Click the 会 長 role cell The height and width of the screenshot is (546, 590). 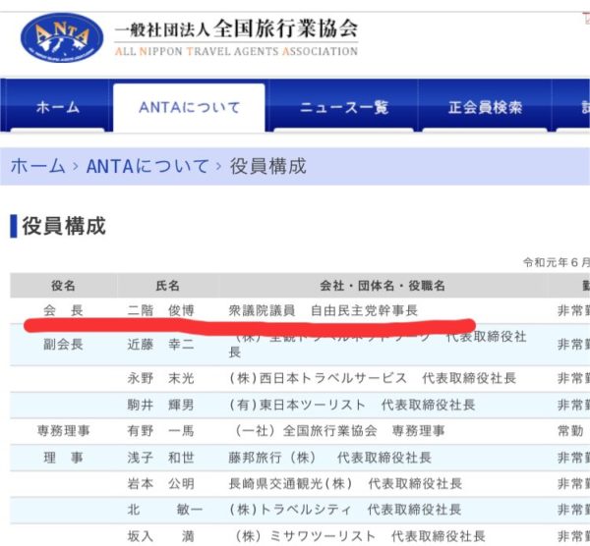point(63,310)
